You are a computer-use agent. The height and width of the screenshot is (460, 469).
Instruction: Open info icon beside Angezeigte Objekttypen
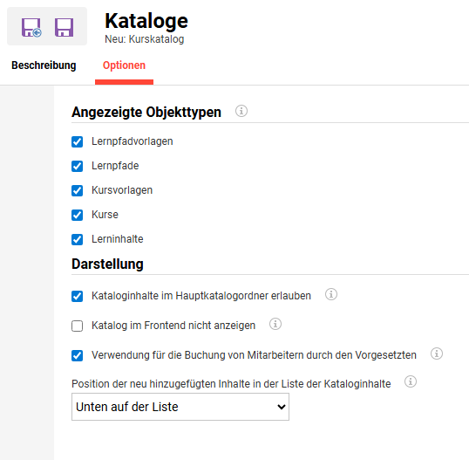241,111
